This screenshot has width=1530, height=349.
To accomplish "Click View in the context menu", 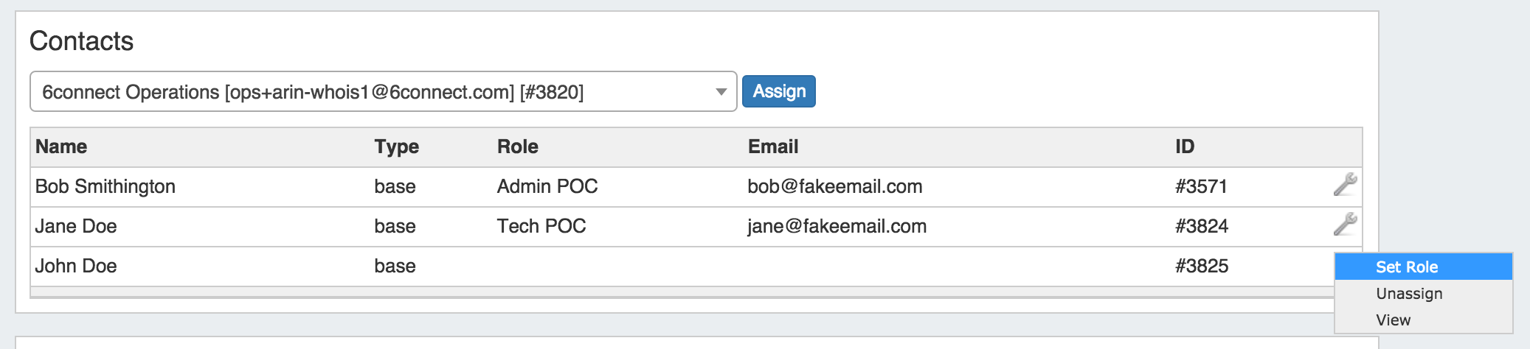I will pyautogui.click(x=1393, y=320).
